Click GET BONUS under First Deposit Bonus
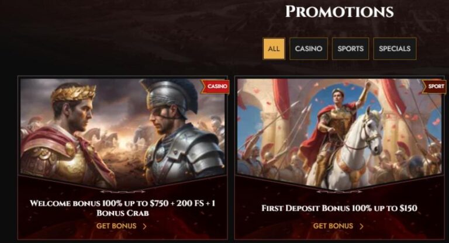Image resolution: width=449 pixels, height=243 pixels. coord(333,226)
